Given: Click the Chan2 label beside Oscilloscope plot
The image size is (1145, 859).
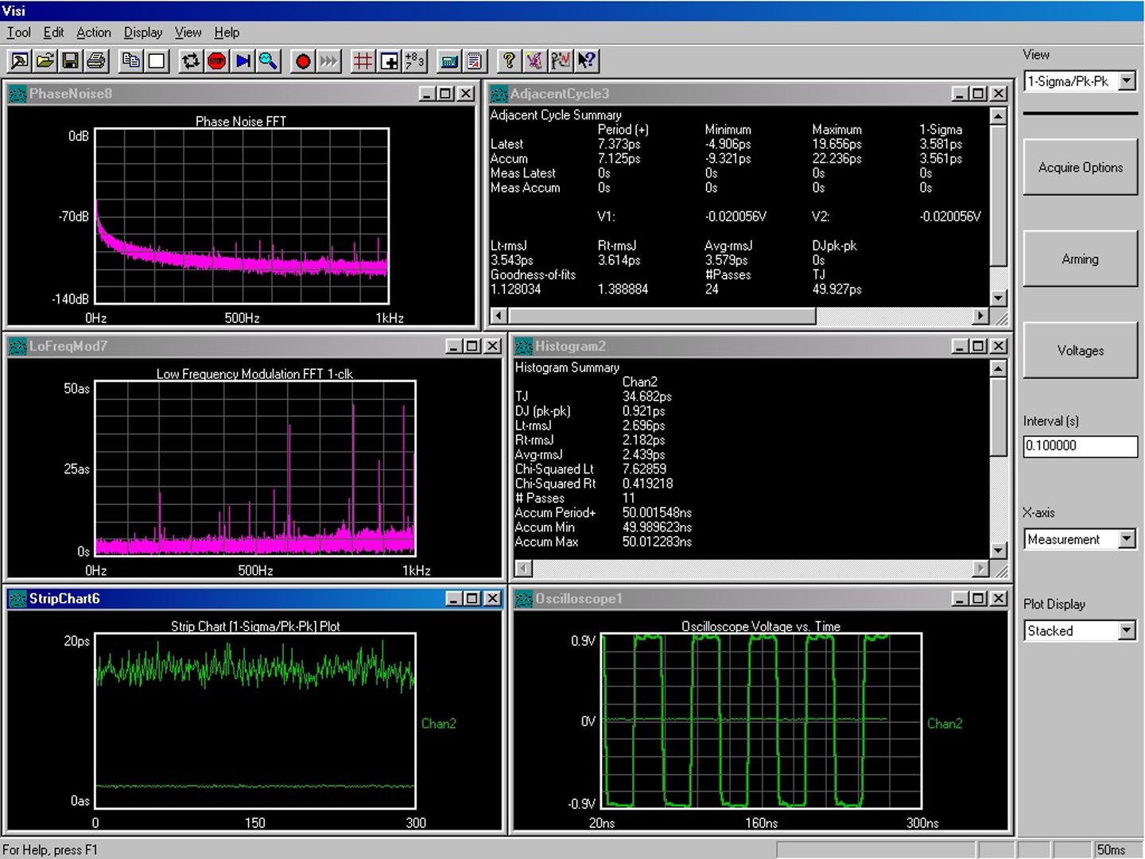Looking at the screenshot, I should click(945, 724).
